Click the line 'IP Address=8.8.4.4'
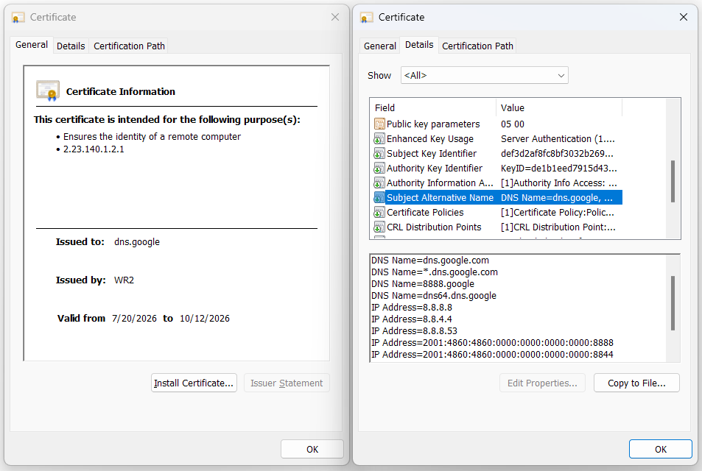This screenshot has height=471, width=702. click(x=412, y=319)
